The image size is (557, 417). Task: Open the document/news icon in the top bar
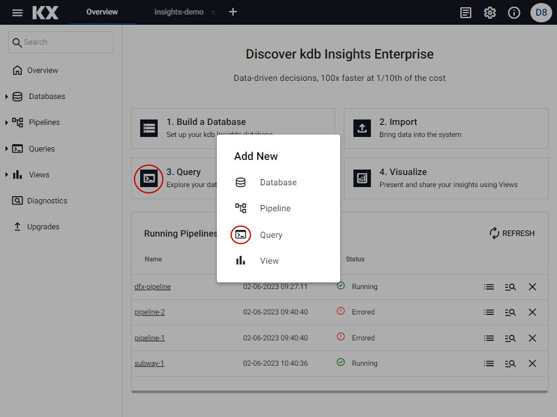pos(465,13)
